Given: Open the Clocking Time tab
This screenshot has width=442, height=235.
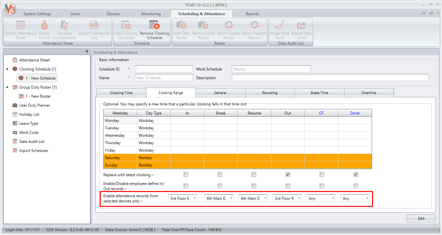Looking at the screenshot, I should click(x=121, y=93).
